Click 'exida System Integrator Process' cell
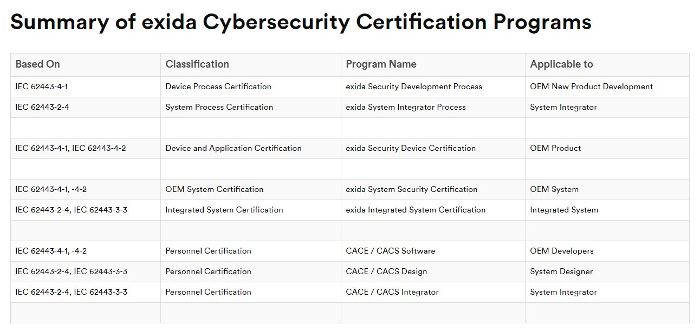700x332 pixels. tap(433, 107)
